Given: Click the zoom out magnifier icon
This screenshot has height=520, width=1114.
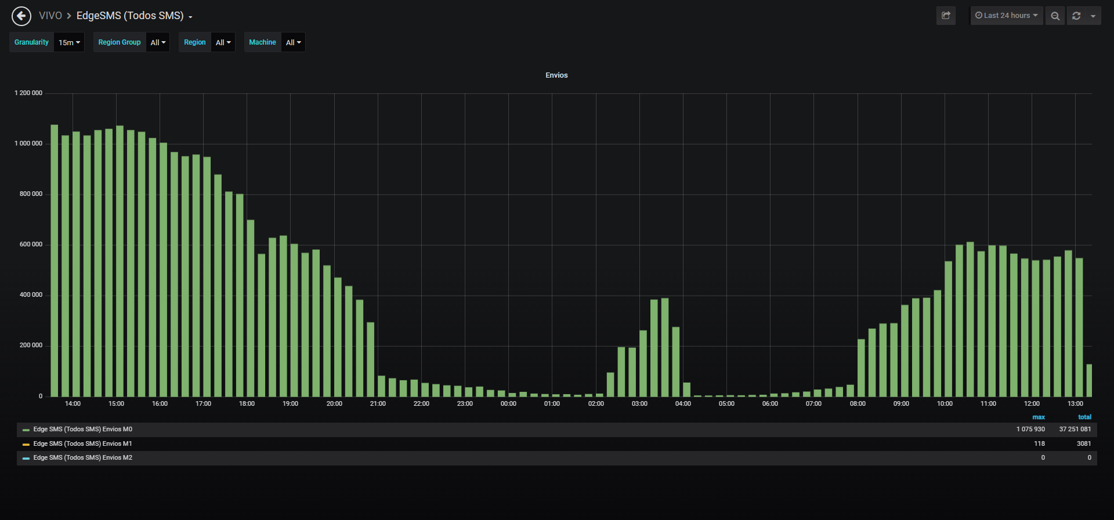Looking at the screenshot, I should (x=1055, y=16).
